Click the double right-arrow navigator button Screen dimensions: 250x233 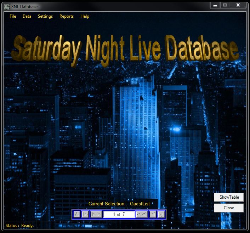pyautogui.click(x=96, y=214)
